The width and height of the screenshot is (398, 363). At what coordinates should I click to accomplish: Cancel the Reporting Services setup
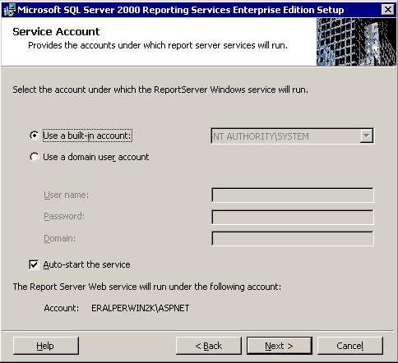350,346
